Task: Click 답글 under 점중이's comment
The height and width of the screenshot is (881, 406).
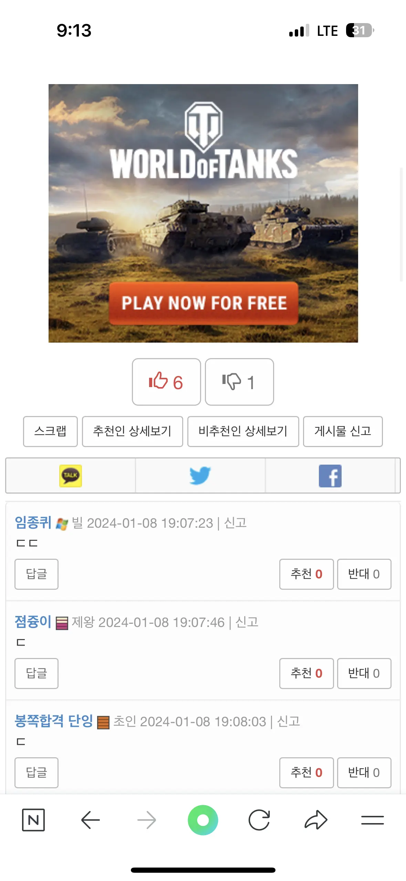Action: tap(37, 674)
